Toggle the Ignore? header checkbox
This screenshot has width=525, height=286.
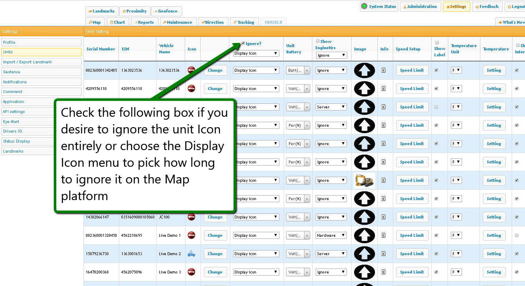(243, 43)
